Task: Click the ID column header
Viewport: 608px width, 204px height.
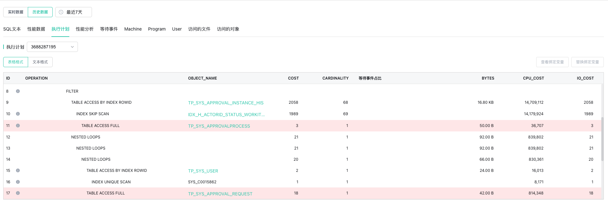Action: pos(8,78)
